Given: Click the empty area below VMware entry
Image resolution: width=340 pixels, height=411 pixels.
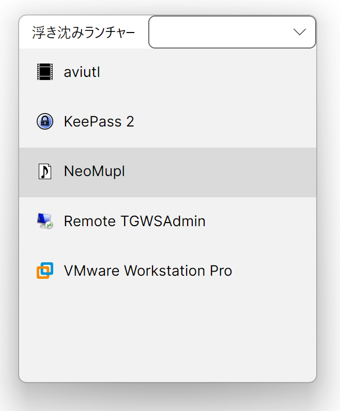Looking at the screenshot, I should click(167, 336).
